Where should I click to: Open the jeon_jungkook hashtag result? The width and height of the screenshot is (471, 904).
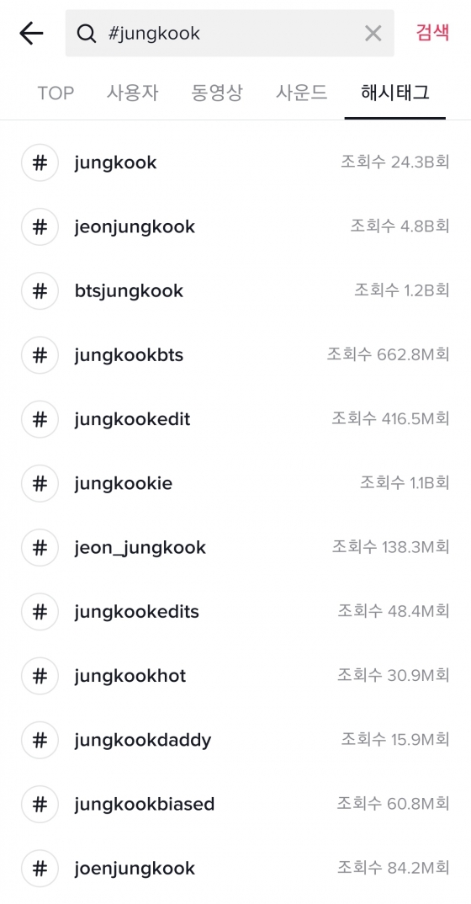pos(235,547)
